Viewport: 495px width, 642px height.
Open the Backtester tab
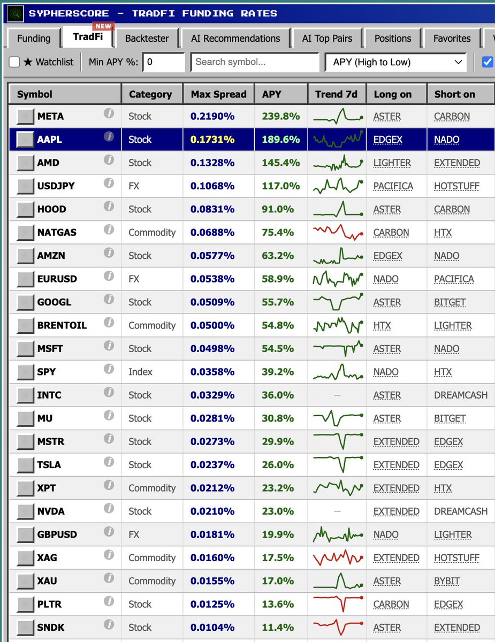click(x=147, y=39)
